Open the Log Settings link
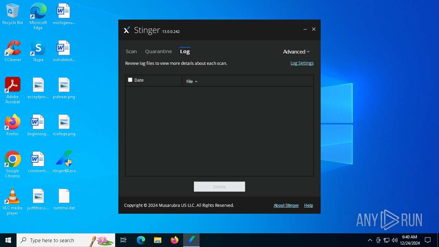The image size is (439, 247). (302, 63)
